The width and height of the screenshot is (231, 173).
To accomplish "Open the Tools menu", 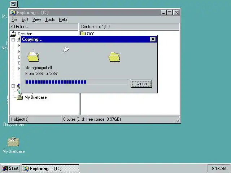I will pyautogui.click(x=50, y=19).
